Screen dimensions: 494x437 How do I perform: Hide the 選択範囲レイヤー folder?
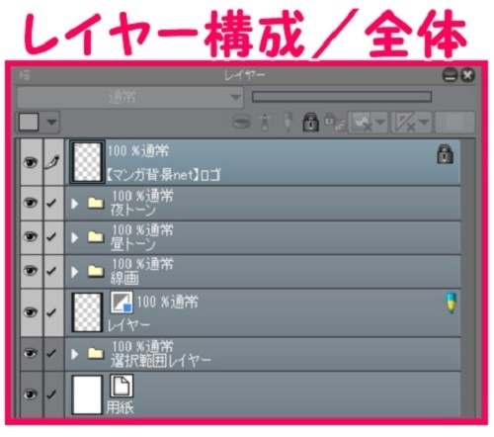click(31, 353)
